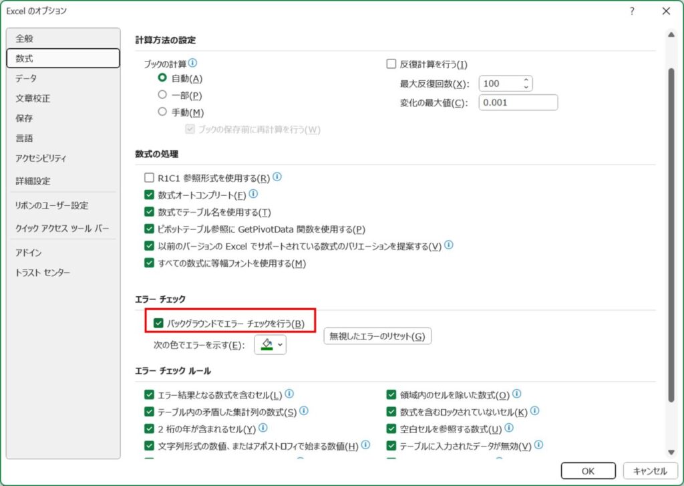684x486 pixels.
Task: Show info for 領域内のセルを除いた数式
Action: click(516, 394)
